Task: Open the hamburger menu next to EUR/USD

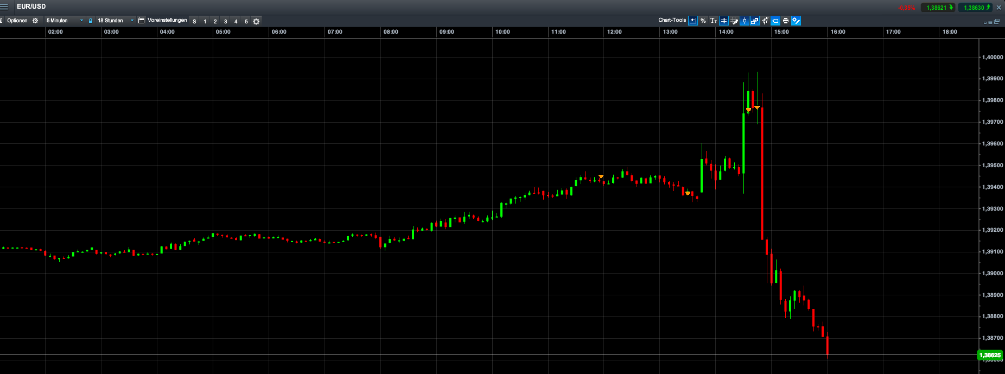Action: click(4, 7)
